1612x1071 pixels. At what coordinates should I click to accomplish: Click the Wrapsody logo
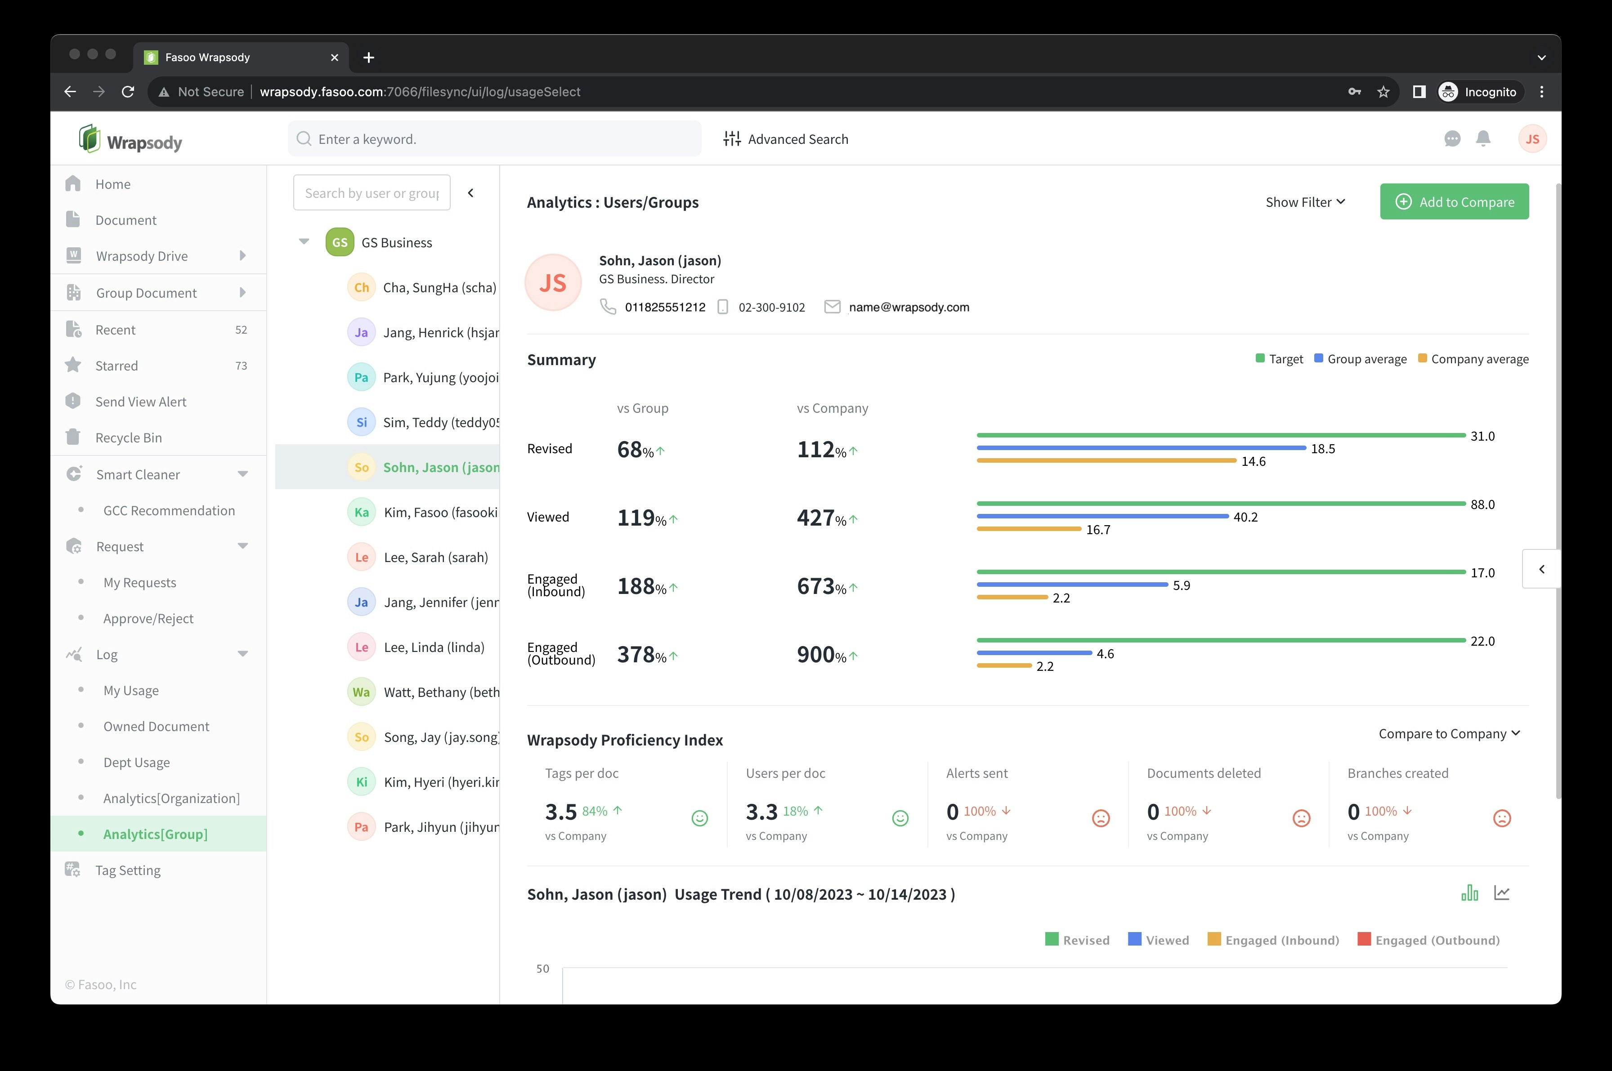pos(130,140)
